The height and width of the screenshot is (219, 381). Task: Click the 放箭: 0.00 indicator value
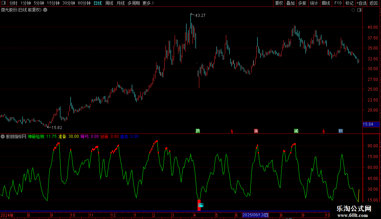[110, 136]
